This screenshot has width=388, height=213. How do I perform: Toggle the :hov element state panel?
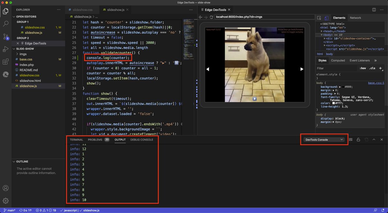pos(363,68)
